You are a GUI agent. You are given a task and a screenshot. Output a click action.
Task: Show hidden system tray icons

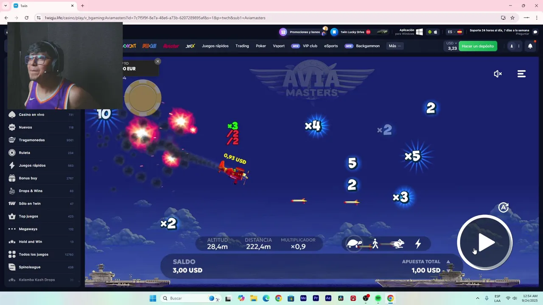point(478,298)
